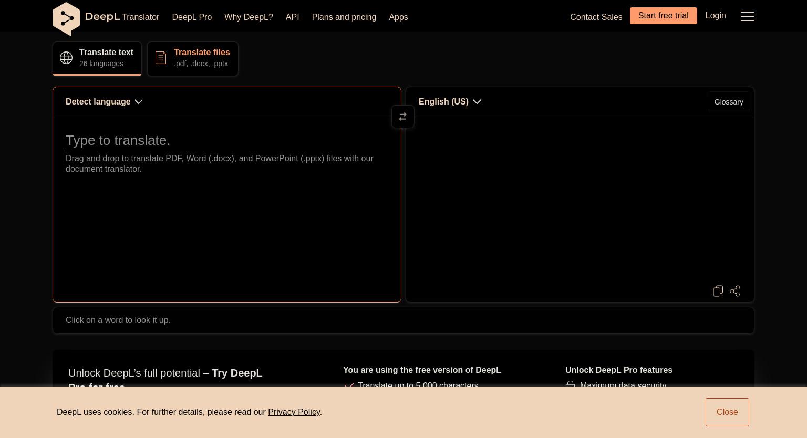Click Contact Sales link

[x=596, y=17]
